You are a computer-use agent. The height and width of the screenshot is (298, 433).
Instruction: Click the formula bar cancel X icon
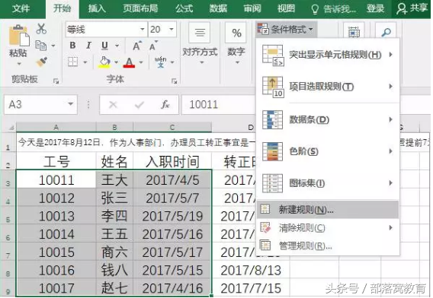(113, 105)
